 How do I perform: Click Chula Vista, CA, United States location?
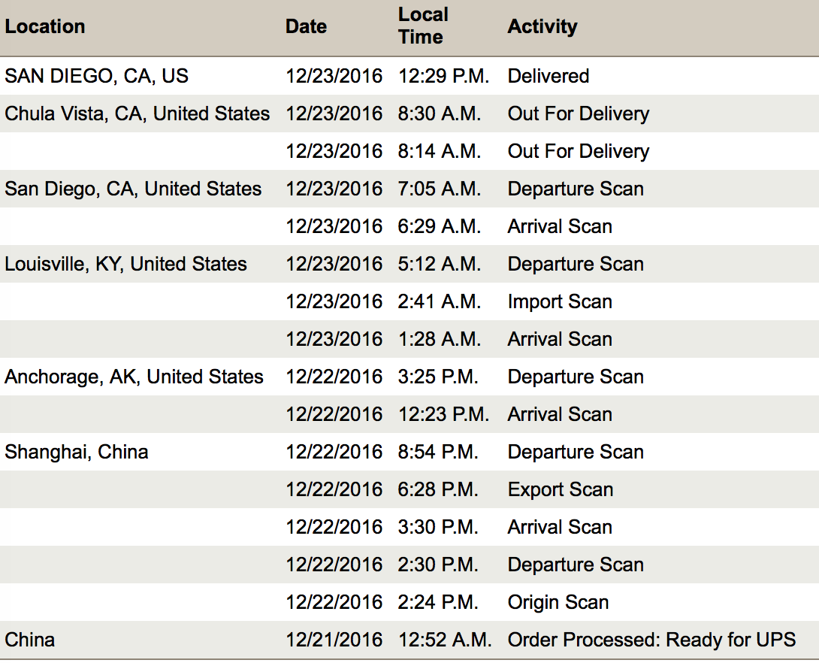click(x=138, y=114)
